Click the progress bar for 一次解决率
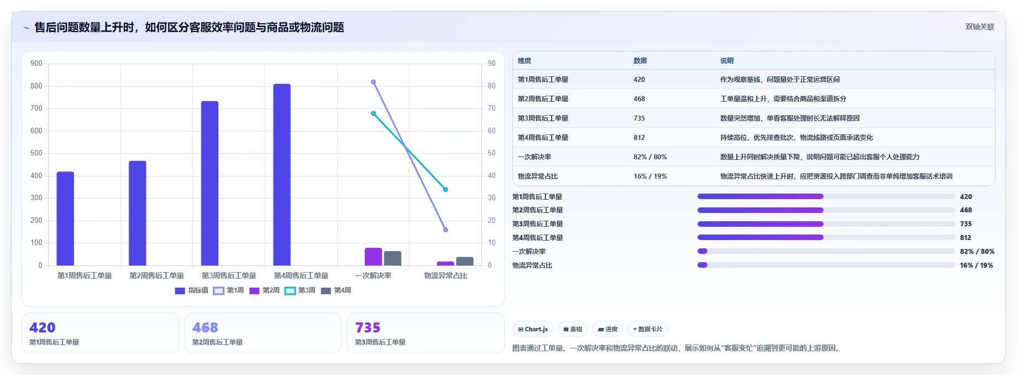The image size is (1017, 375). [826, 251]
